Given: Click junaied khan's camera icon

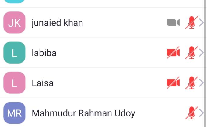Looking at the screenshot, I should pyautogui.click(x=173, y=23).
